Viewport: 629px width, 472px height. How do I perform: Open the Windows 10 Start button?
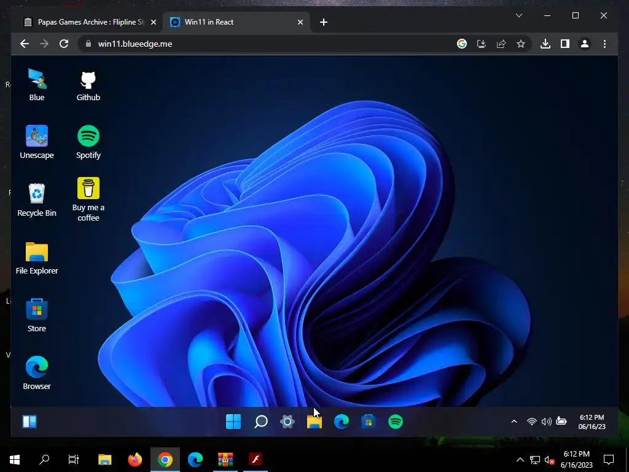[15, 460]
